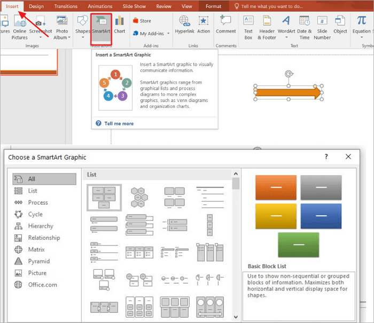
Task: Choose the Pyramid SmartArt category
Action: click(x=38, y=261)
